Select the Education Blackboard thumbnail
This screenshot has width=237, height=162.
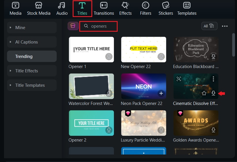196,50
